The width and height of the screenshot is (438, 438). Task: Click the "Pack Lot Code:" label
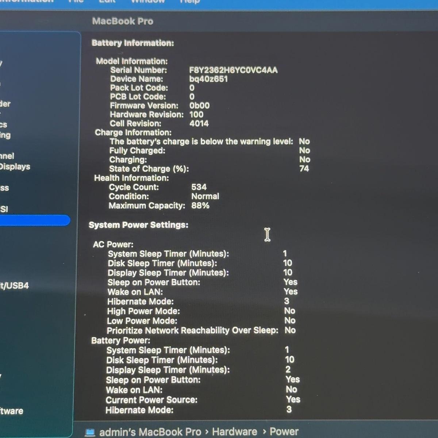[x=139, y=88]
